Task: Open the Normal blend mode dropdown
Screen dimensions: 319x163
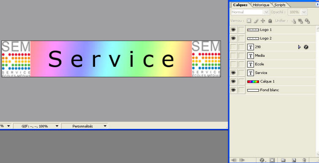Action: coord(250,12)
